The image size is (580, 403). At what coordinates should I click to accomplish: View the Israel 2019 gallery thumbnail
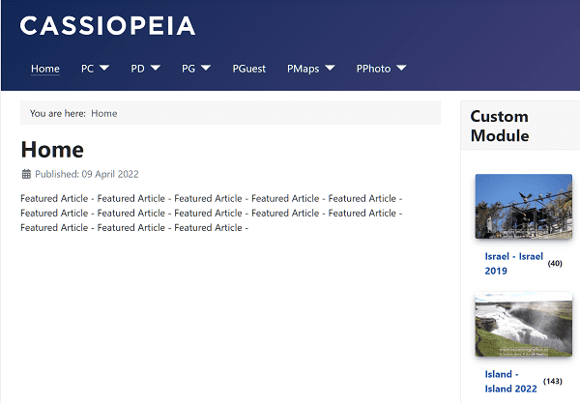tap(523, 206)
